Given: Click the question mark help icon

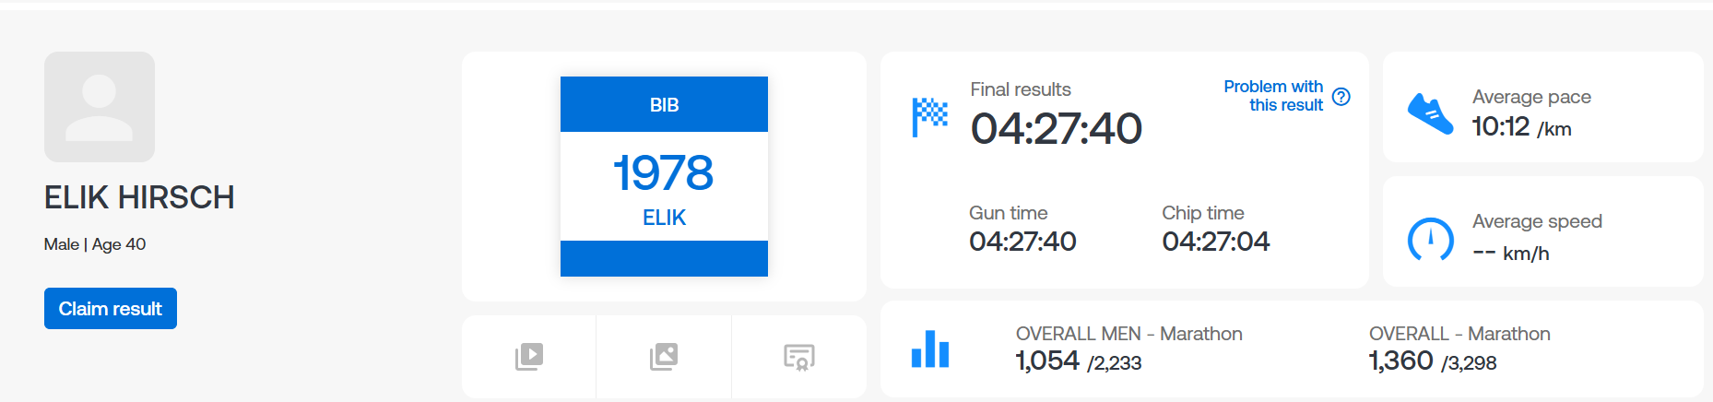Looking at the screenshot, I should (x=1341, y=97).
